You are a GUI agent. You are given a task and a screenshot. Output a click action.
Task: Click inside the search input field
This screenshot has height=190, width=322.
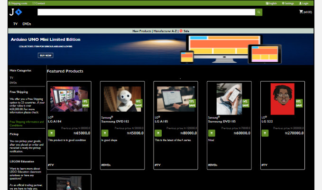click(146, 12)
